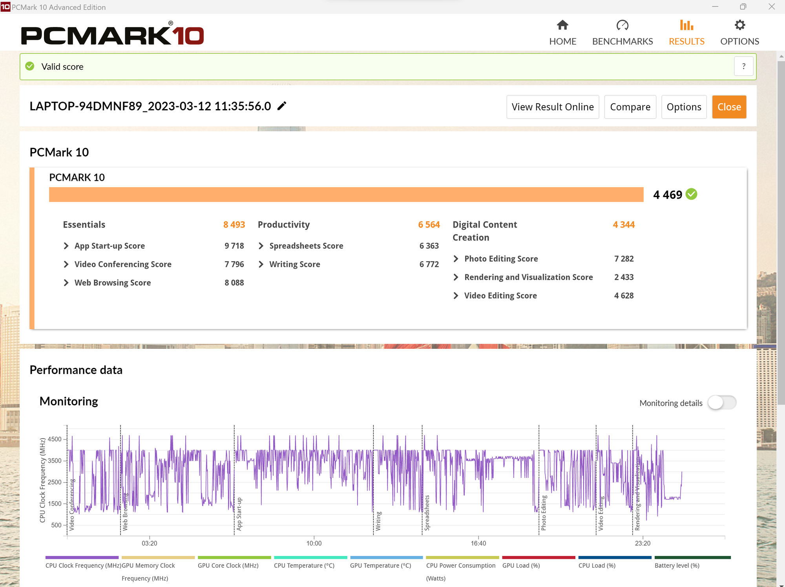Viewport: 785px width, 587px height.
Task: Click the Valid score label
Action: 62,67
